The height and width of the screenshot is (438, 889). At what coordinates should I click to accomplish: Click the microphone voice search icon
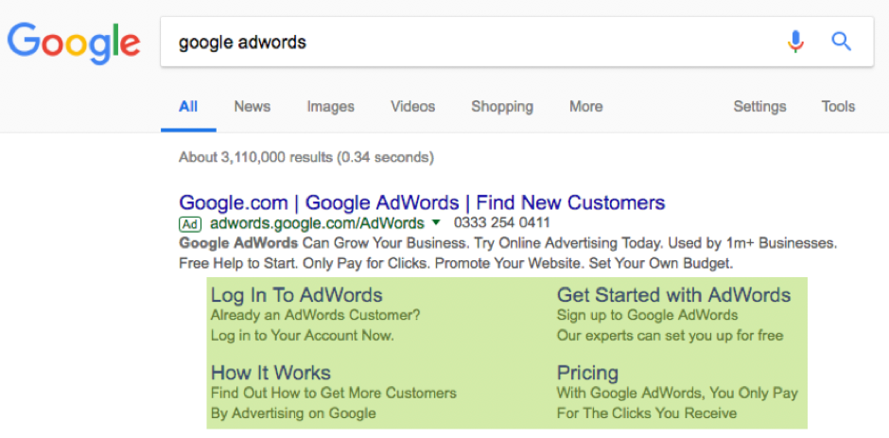click(x=795, y=42)
